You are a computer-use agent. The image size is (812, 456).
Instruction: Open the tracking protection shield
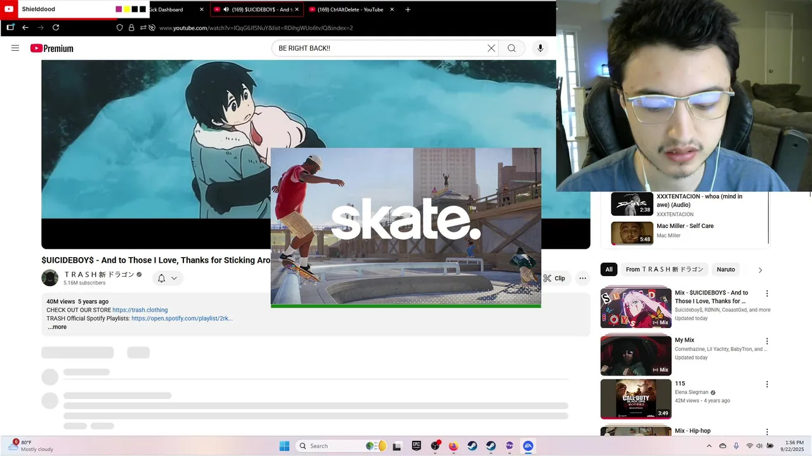coord(119,27)
